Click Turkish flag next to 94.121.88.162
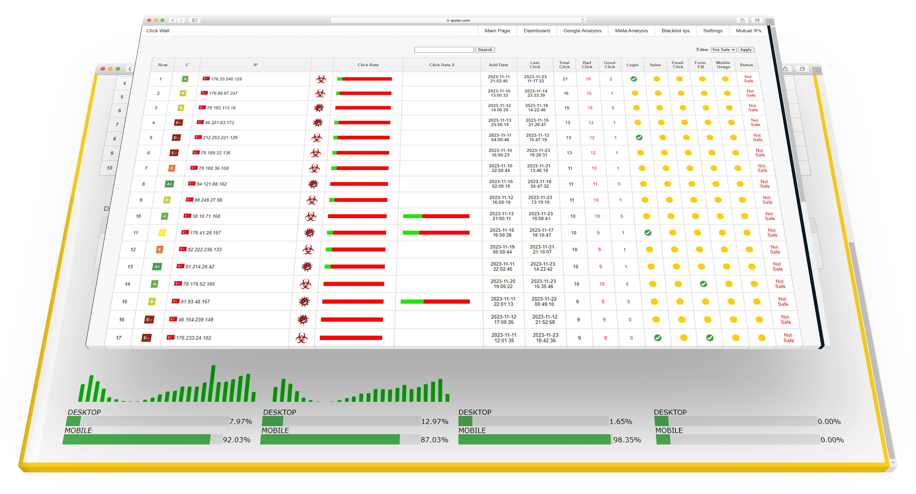 click(x=192, y=183)
